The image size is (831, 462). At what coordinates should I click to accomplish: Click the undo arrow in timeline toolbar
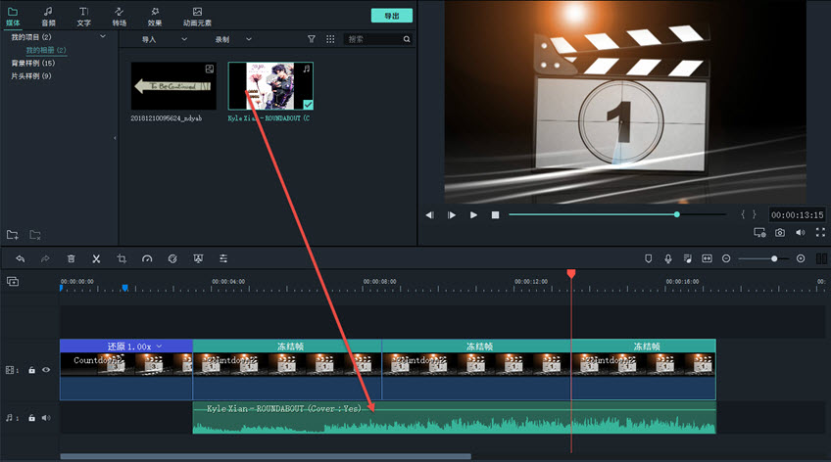tap(20, 258)
